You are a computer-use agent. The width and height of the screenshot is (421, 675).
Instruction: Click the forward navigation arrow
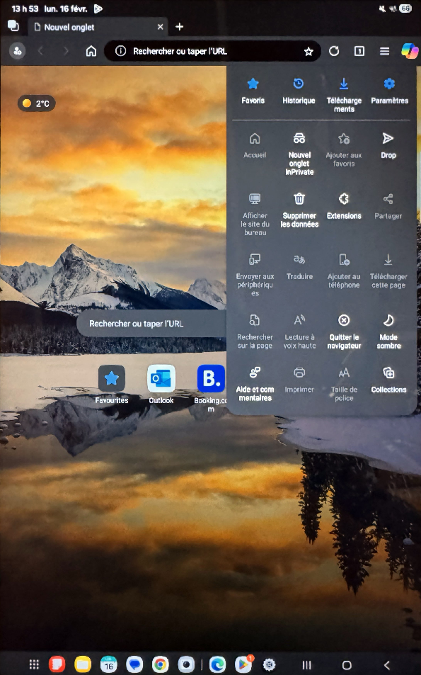(x=66, y=51)
